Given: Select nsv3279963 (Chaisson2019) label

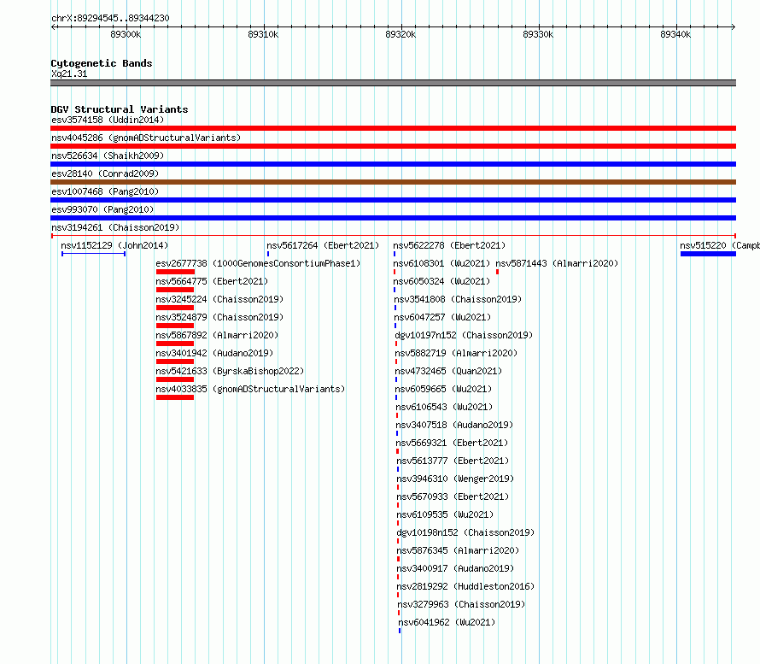Looking at the screenshot, I should click(461, 604).
